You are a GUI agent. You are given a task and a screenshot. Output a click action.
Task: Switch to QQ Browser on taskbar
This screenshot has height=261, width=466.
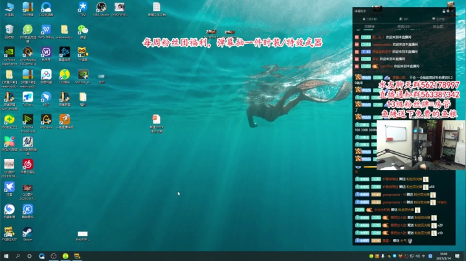point(41,256)
